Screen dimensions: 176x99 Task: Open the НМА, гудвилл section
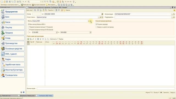(x=13, y=54)
